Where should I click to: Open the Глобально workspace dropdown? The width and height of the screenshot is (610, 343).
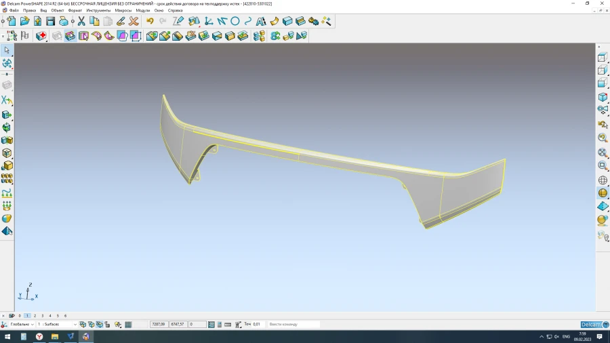pyautogui.click(x=22, y=325)
